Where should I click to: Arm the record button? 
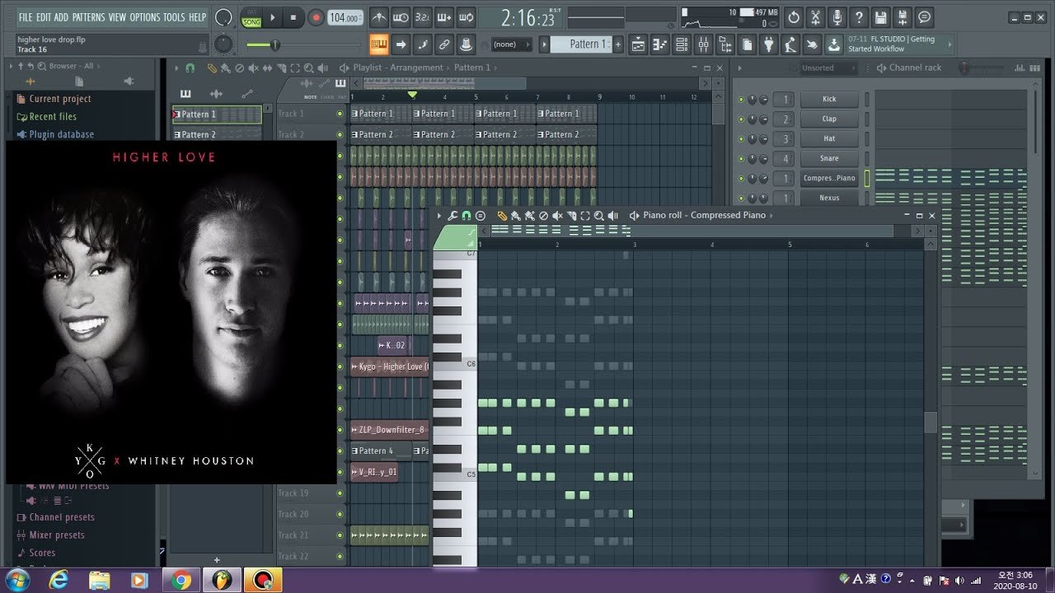click(x=316, y=17)
